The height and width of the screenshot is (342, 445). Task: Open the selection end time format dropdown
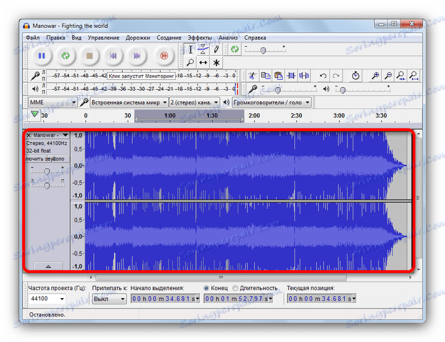270,299
